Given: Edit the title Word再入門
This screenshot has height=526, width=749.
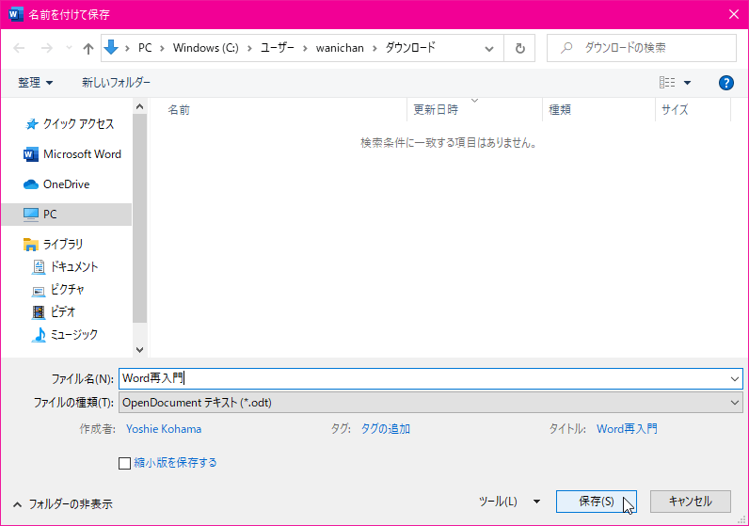Looking at the screenshot, I should 627,429.
